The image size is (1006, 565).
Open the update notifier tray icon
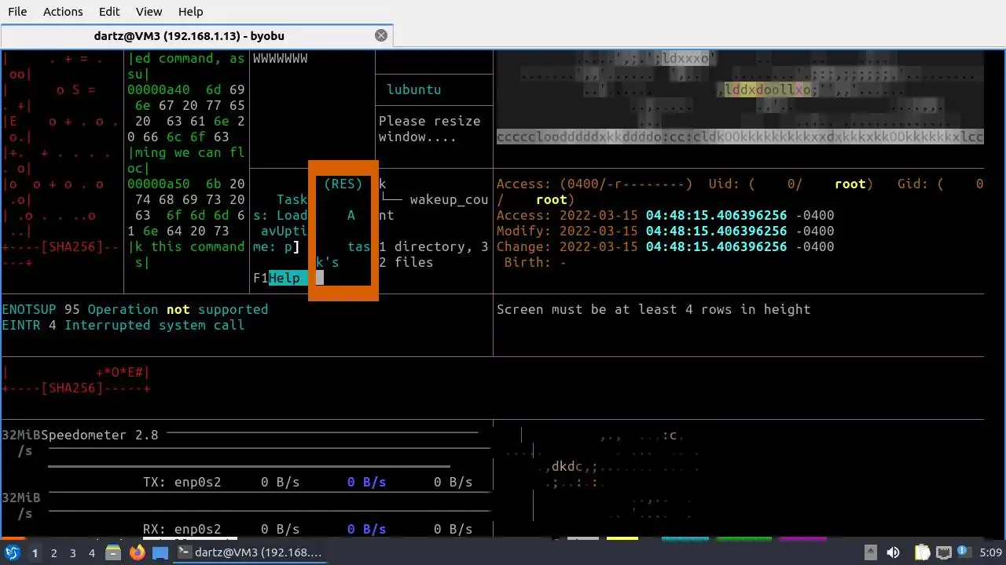(x=962, y=552)
